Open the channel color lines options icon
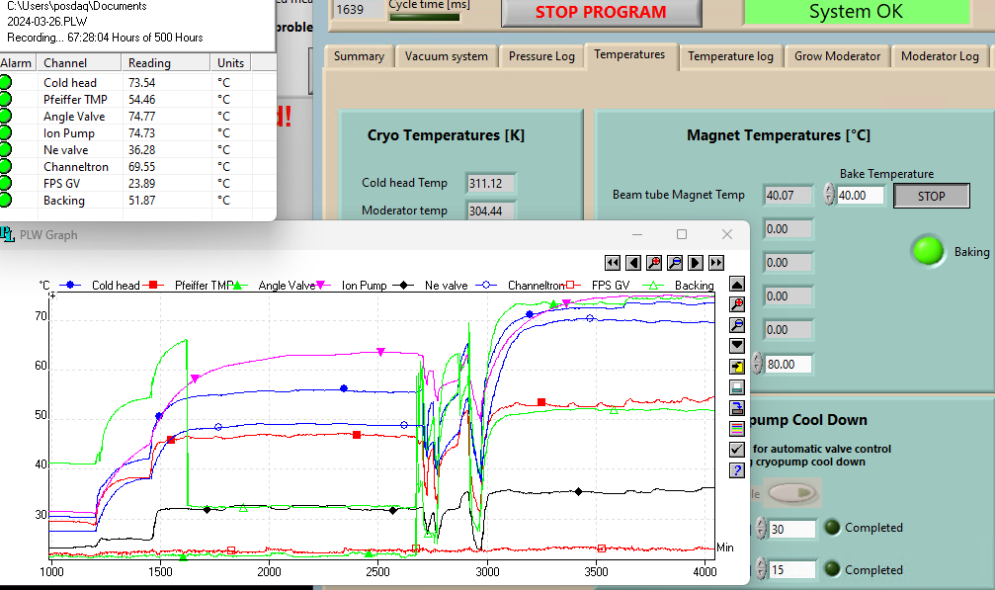The height and width of the screenshot is (590, 995). [737, 429]
